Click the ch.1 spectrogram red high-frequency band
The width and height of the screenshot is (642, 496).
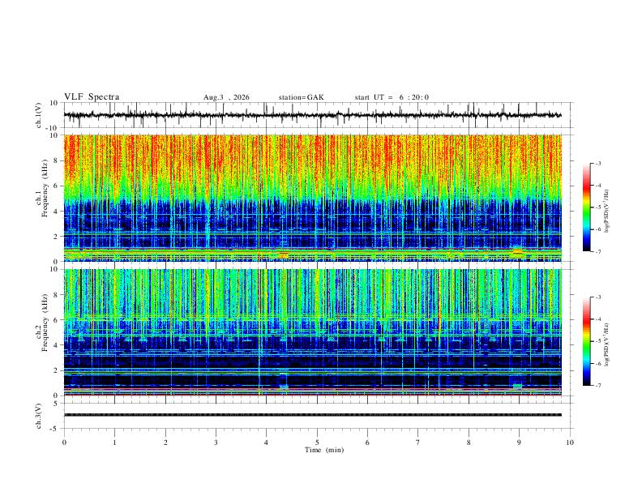pos(312,157)
